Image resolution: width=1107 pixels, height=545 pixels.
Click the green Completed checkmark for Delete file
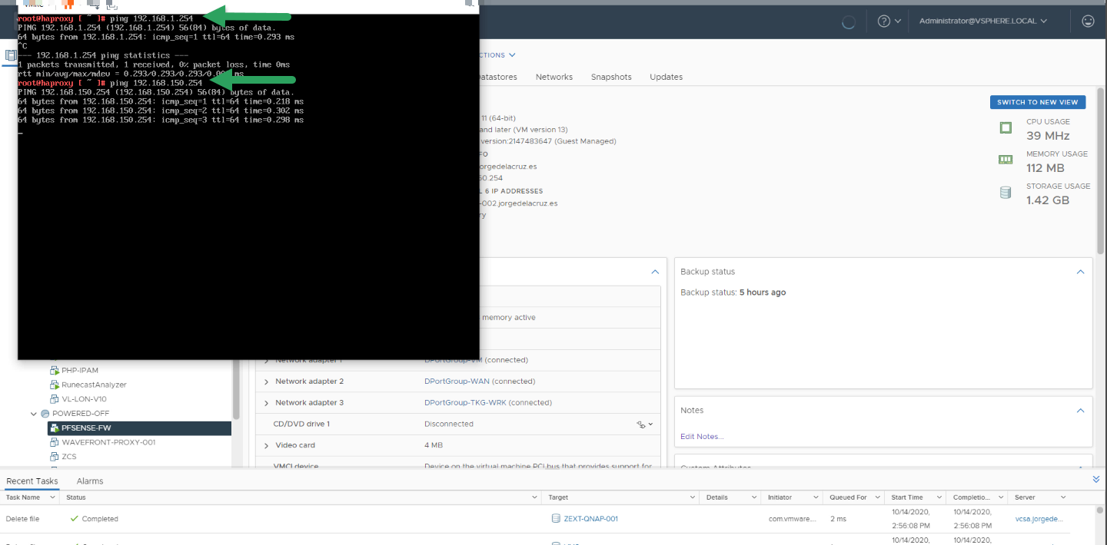[x=75, y=519]
